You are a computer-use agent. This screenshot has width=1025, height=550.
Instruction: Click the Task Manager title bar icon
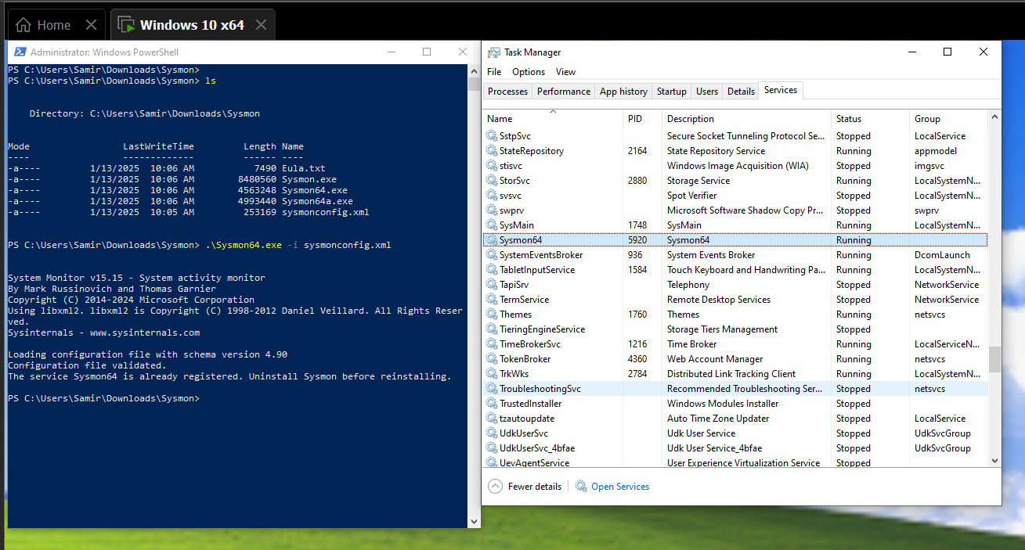(x=493, y=52)
